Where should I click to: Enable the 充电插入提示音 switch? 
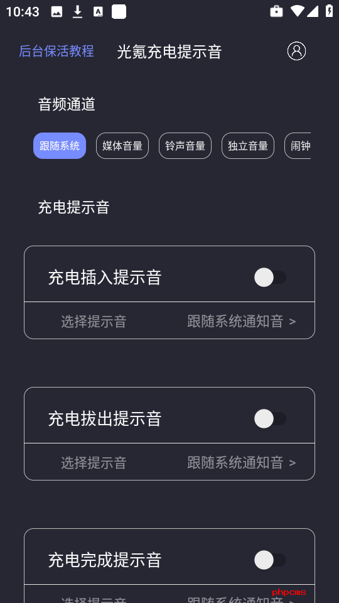(x=270, y=277)
